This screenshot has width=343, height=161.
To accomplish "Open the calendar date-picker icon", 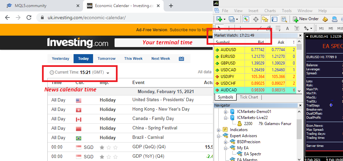I will point(181,58).
